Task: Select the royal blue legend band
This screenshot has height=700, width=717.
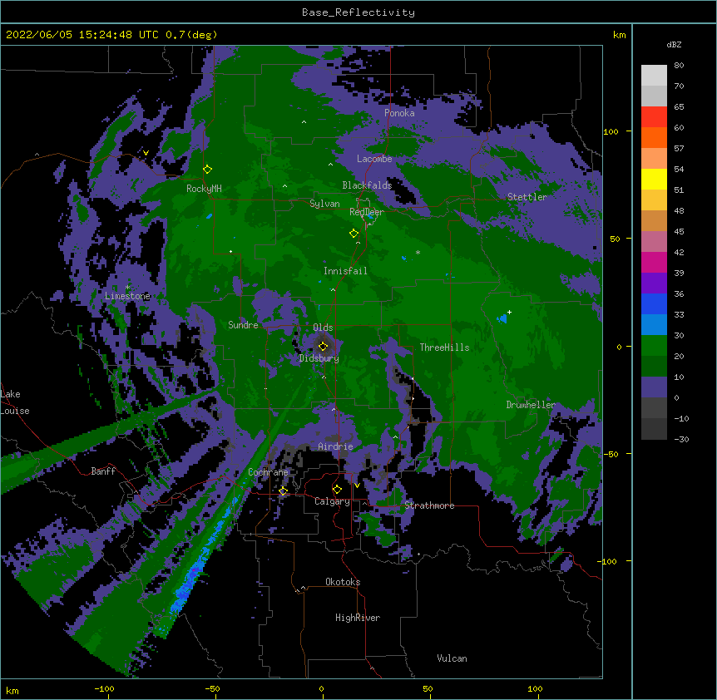Action: pos(654,303)
